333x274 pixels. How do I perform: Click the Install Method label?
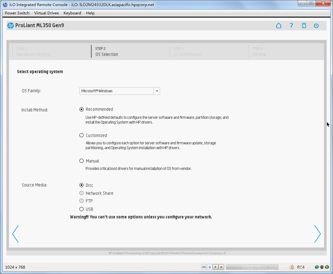[x=35, y=110]
